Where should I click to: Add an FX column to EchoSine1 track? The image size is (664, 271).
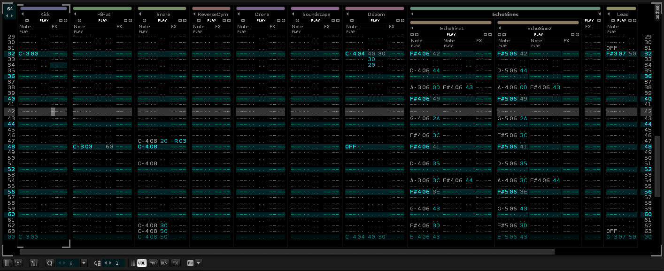[490, 34]
